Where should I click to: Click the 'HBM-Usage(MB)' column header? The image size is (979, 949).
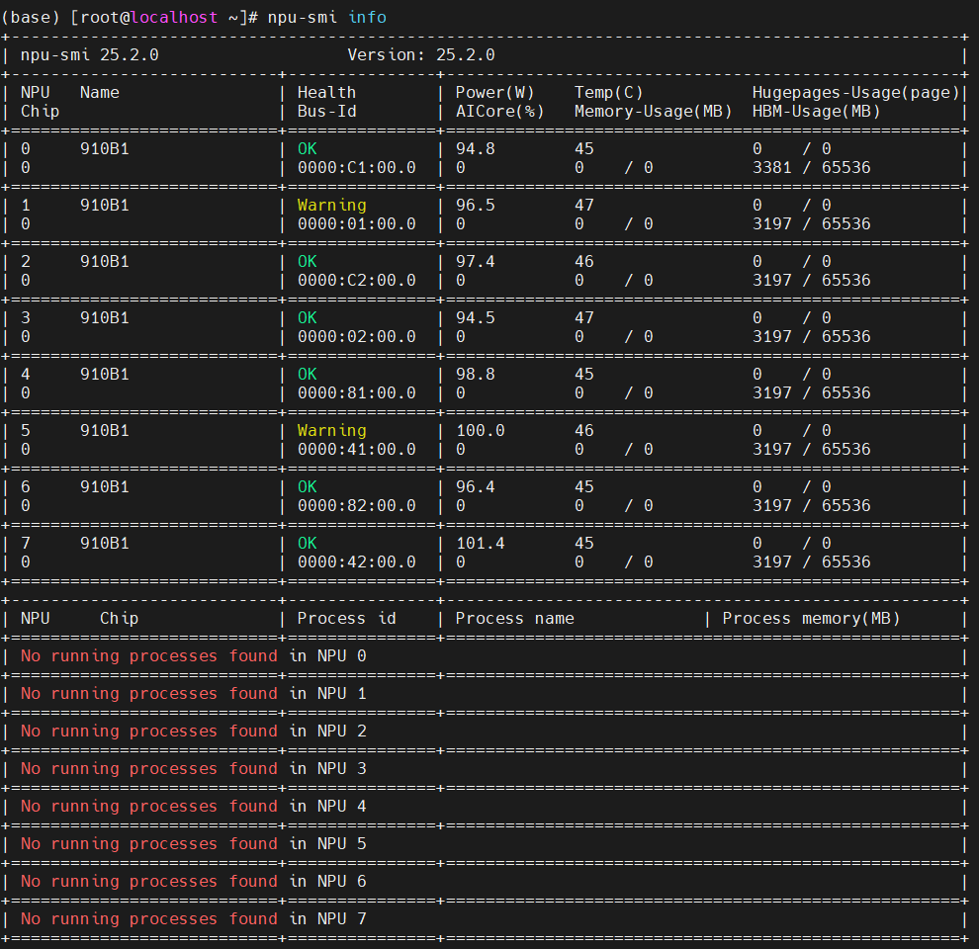pos(816,111)
